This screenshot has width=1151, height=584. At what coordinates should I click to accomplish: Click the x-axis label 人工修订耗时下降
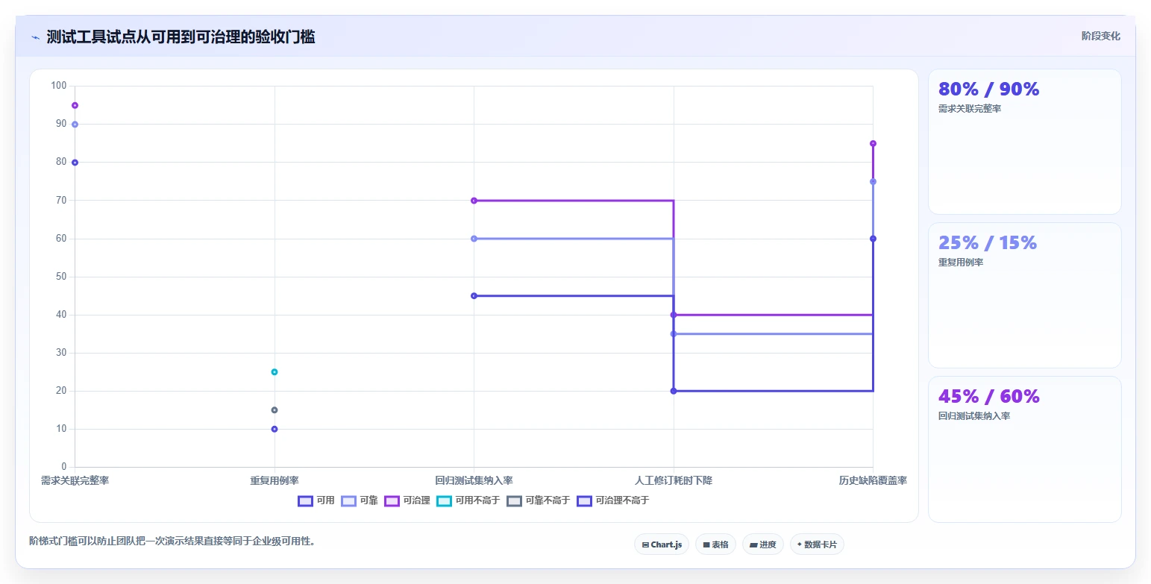(x=674, y=480)
